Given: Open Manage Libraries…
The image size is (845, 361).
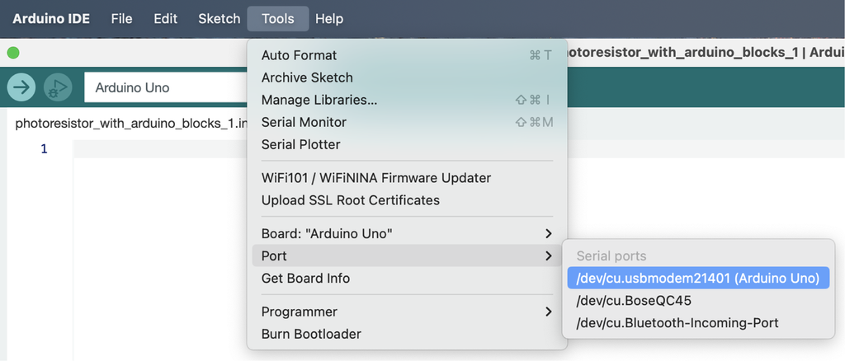Looking at the screenshot, I should 319,100.
